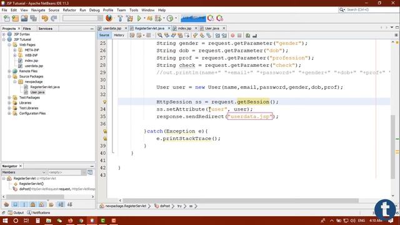Click the Find Selection magnifier icon in editor toolbar
This screenshot has height=225, width=400.
pyautogui.click(x=160, y=36)
